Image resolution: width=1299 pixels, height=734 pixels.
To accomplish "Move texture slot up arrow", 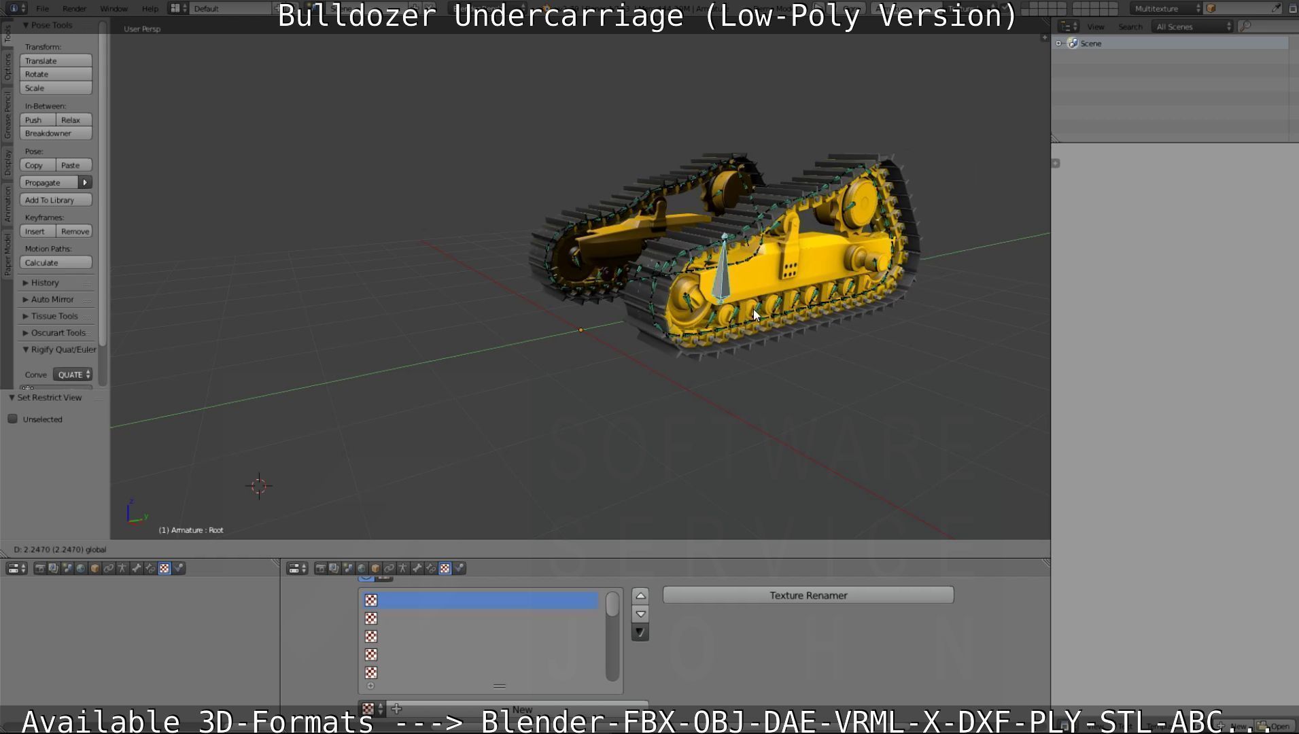I will pyautogui.click(x=640, y=596).
